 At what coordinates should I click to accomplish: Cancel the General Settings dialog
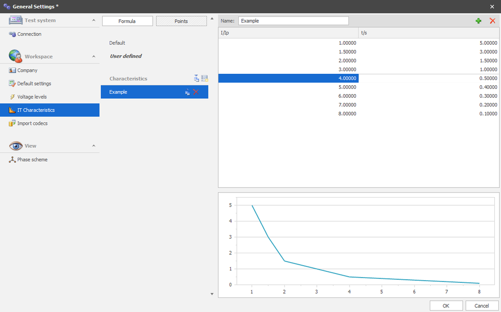(482, 306)
